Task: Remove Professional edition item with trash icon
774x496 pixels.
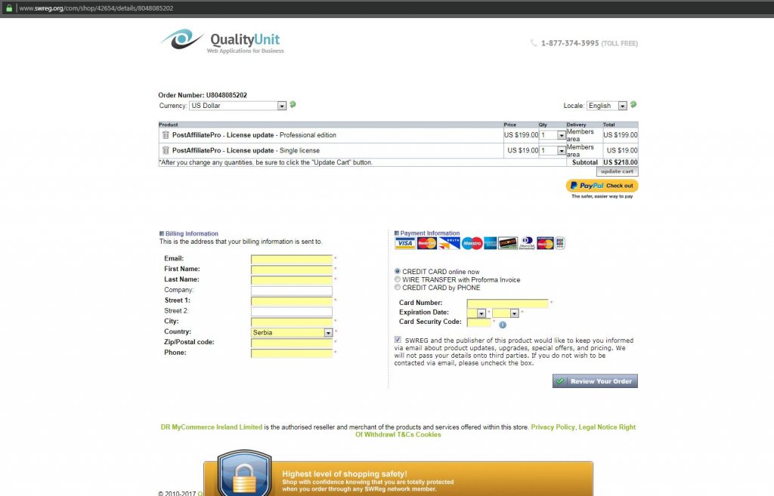Action: [x=166, y=134]
